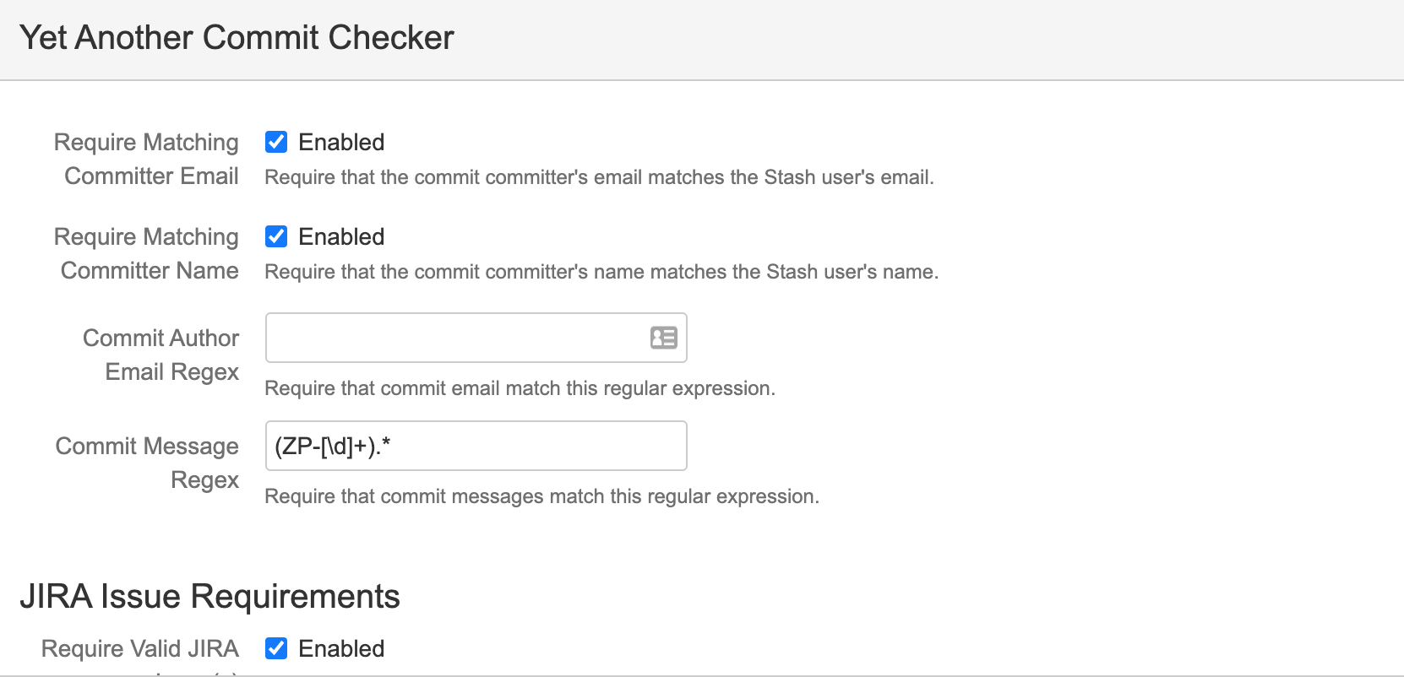
Task: Click the Require Valid JIRA label
Action: [x=140, y=648]
